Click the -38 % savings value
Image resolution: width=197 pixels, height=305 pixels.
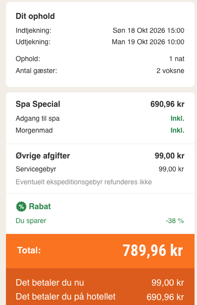tap(175, 221)
